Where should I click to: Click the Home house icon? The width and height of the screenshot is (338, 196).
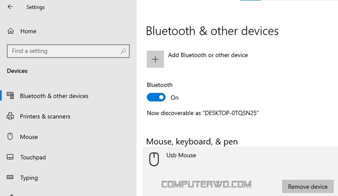point(11,31)
